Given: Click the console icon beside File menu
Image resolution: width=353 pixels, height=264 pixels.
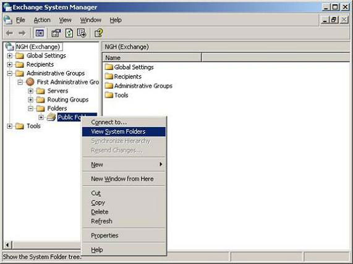Looking at the screenshot, I should click(8, 20).
